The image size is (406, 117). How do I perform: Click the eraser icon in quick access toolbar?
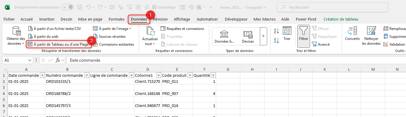147,7
